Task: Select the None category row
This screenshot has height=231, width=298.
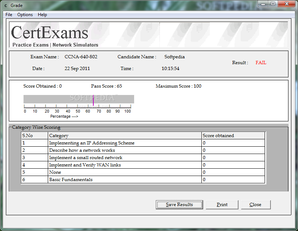Action: 143,172
